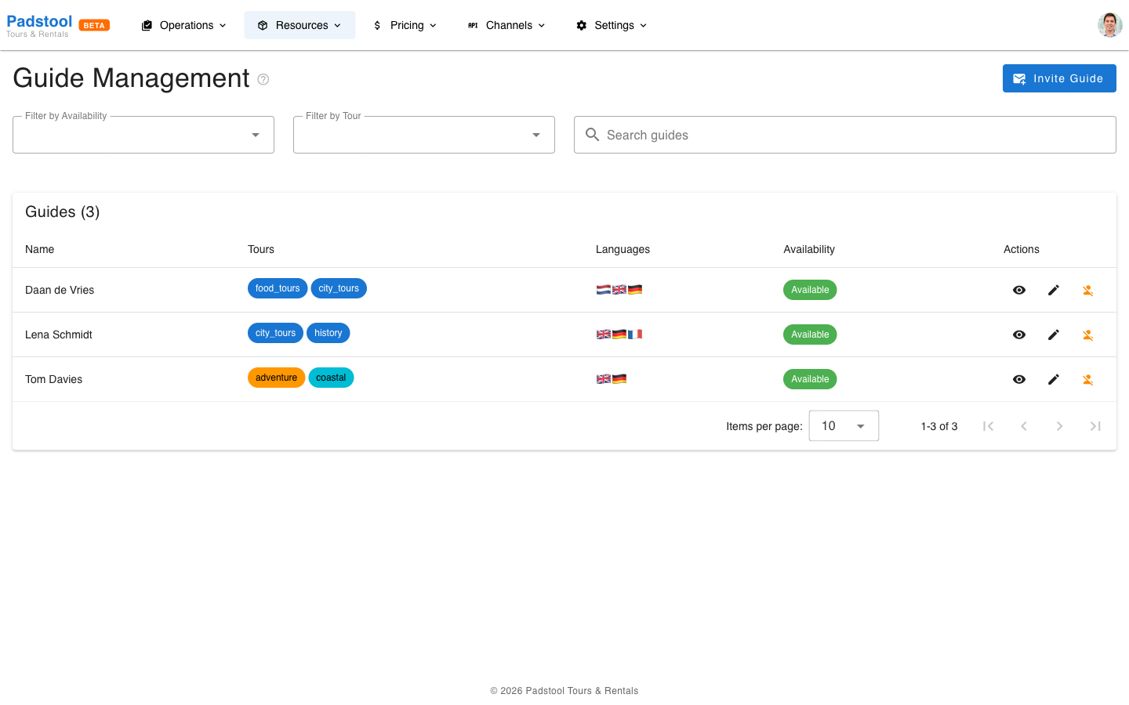1129x705 pixels.
Task: Click the history tag for Lena Schmidt
Action: click(329, 333)
